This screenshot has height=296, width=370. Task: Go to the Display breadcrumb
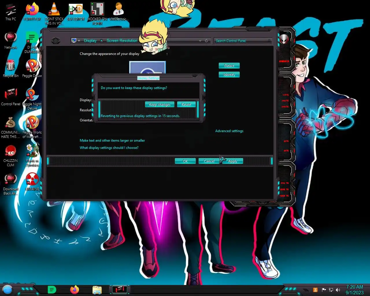coord(90,41)
